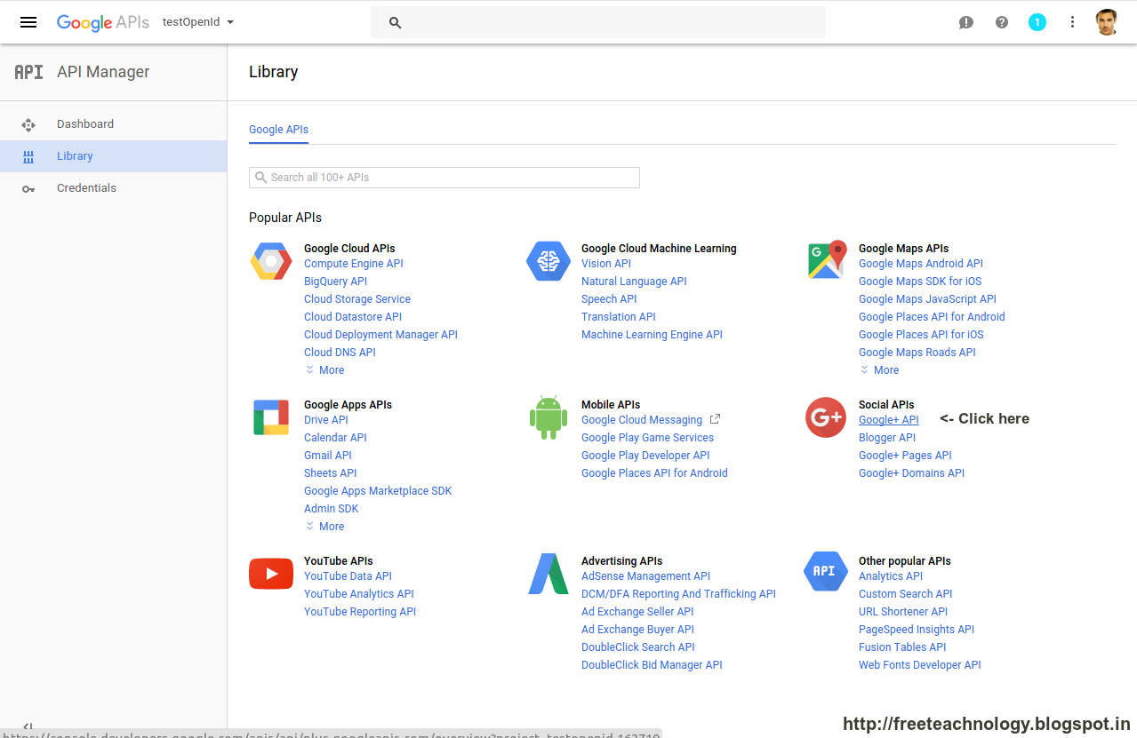Click the Google+ Social APIs icon
This screenshot has width=1137, height=738.
[x=826, y=417]
